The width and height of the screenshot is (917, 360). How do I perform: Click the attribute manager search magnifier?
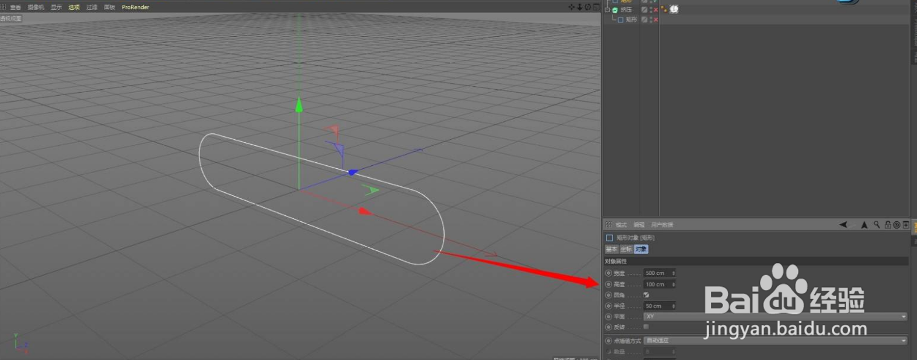[x=877, y=224]
